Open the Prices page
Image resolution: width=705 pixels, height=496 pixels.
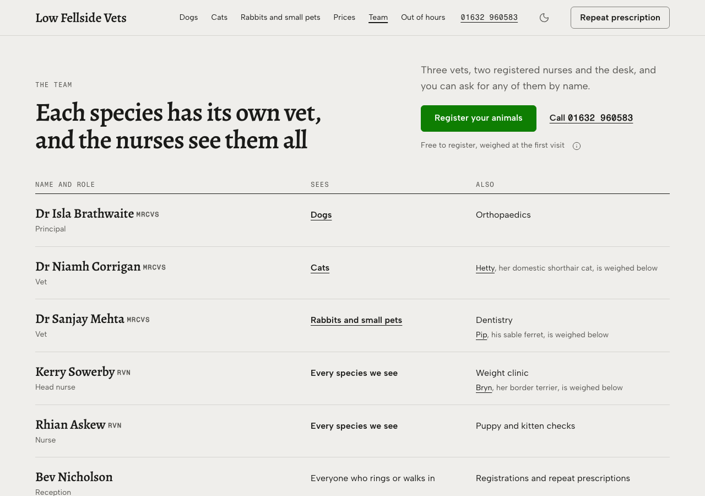(x=344, y=18)
